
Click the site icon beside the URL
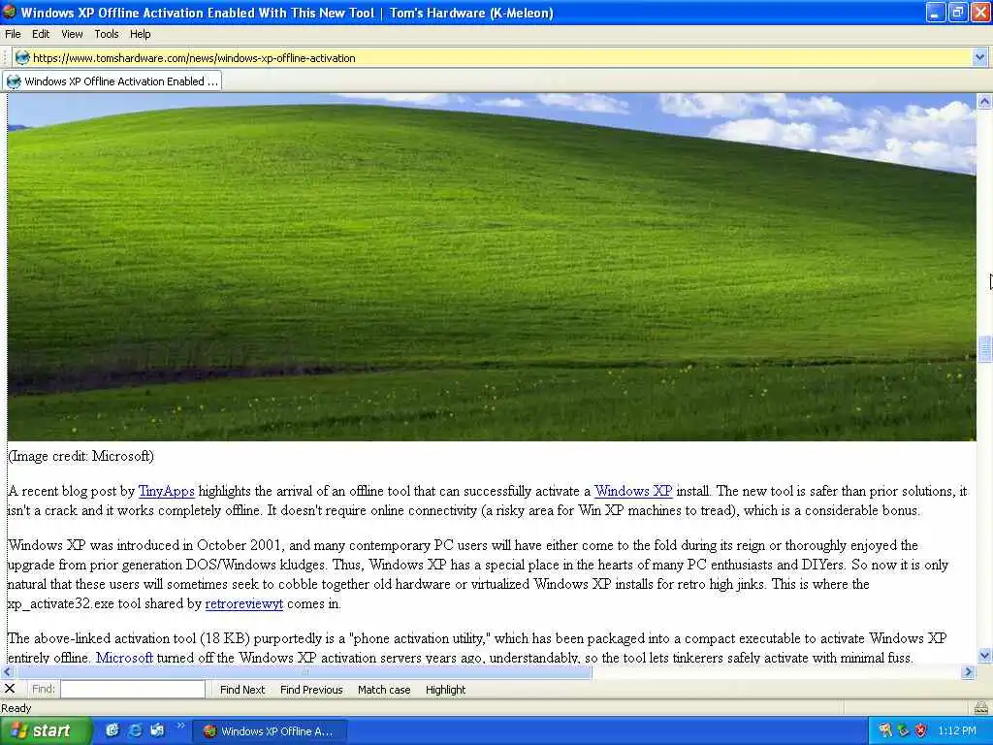click(x=22, y=57)
